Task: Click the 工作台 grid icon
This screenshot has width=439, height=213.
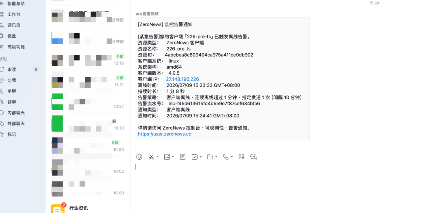Action: 2,15
